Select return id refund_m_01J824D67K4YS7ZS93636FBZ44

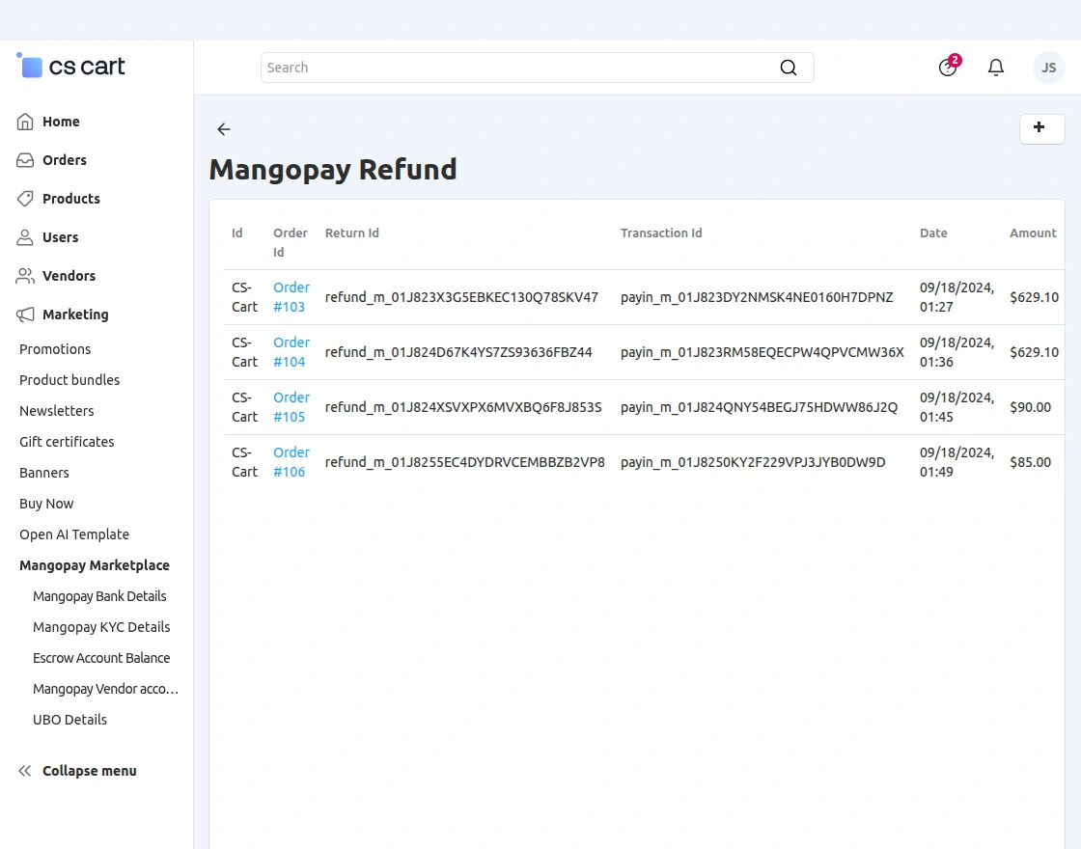tap(458, 352)
